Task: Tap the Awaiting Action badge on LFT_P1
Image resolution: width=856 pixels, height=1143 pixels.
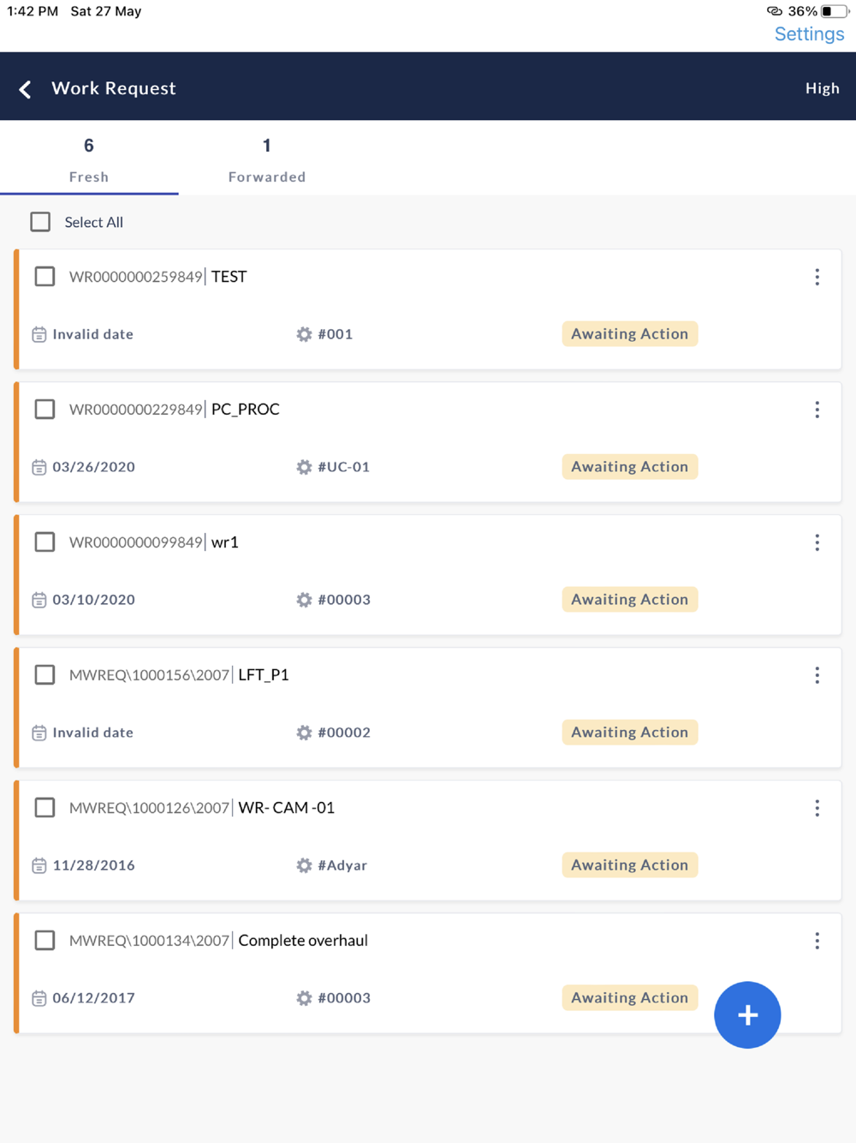Action: point(629,733)
